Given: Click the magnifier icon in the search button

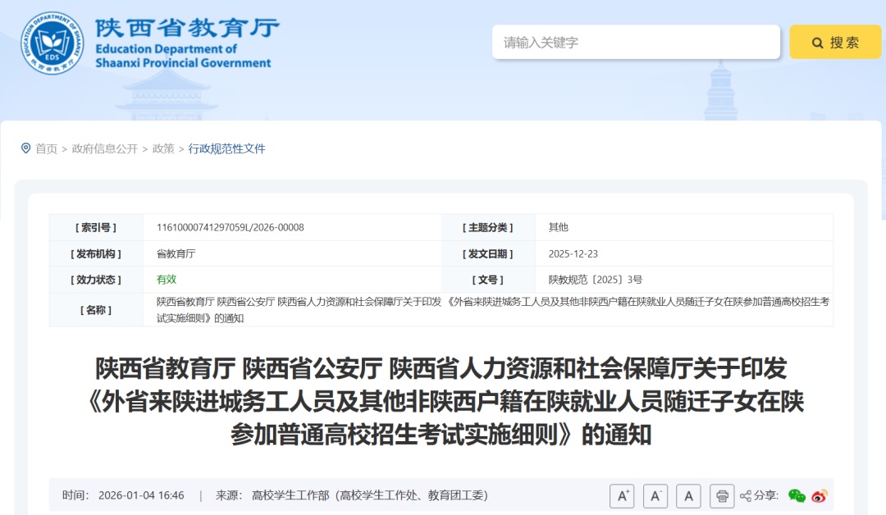Looking at the screenshot, I should click(816, 42).
